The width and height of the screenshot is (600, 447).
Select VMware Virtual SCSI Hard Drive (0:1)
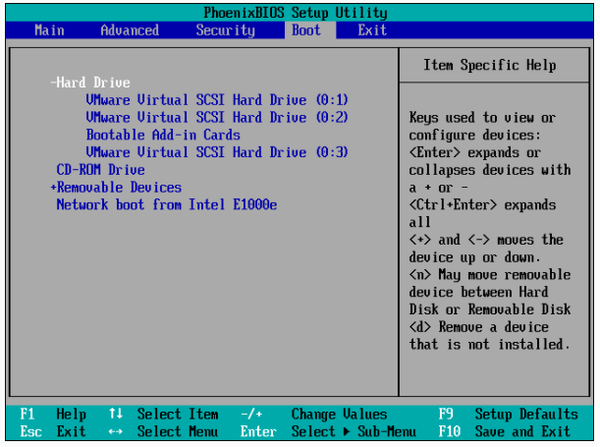(x=217, y=100)
